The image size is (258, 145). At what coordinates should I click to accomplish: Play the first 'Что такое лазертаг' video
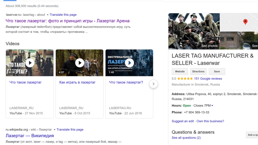[30, 63]
